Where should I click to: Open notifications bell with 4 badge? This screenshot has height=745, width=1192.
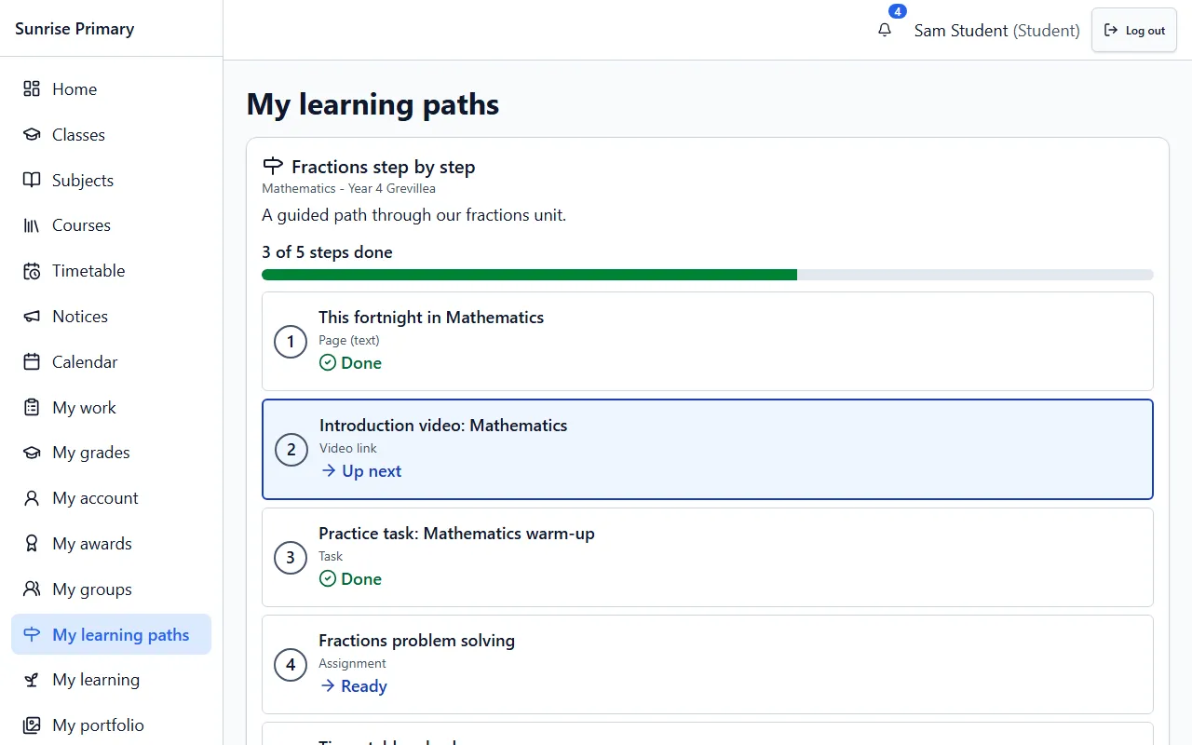click(x=885, y=30)
